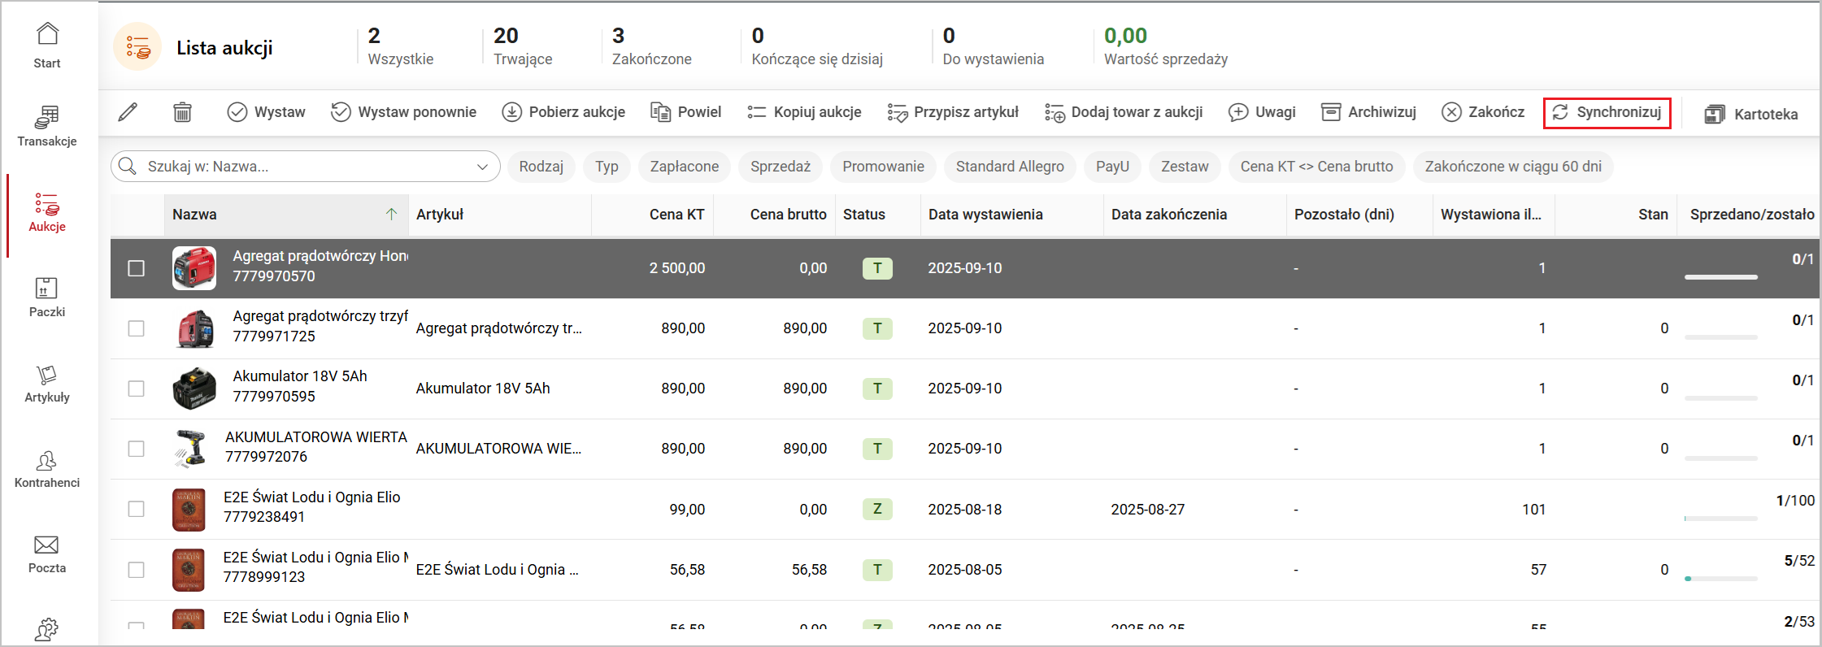The image size is (1822, 647).
Task: Check the Akumulator 18V 5Ah row checkbox
Action: tap(137, 389)
